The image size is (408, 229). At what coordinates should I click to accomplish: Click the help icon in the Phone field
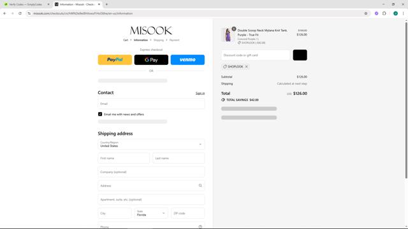(x=200, y=226)
